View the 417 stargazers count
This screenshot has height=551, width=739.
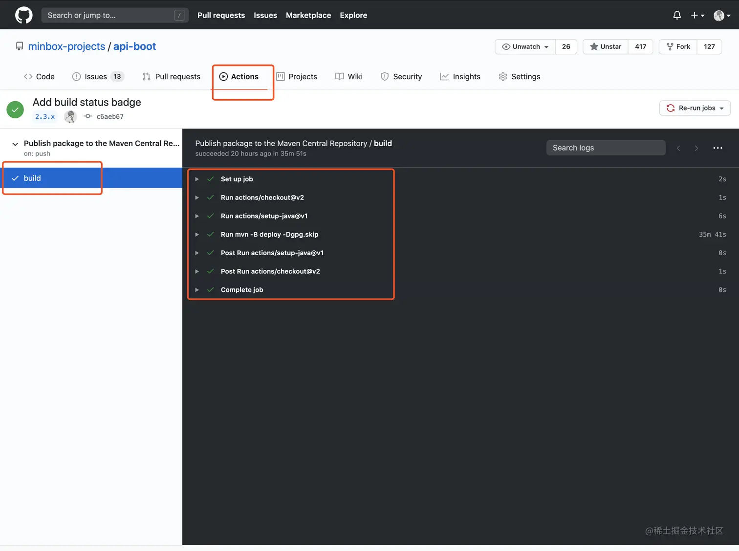click(x=640, y=46)
